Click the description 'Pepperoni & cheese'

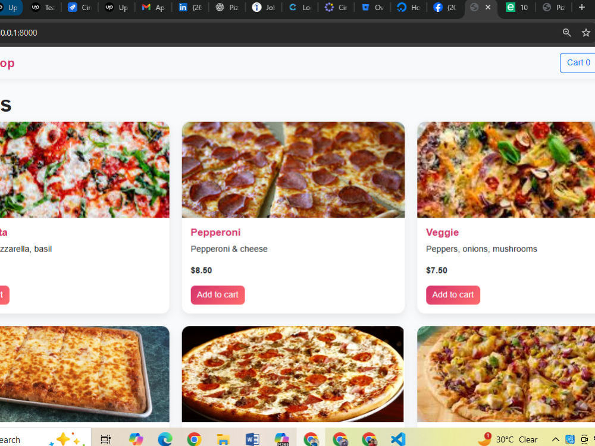(229, 249)
